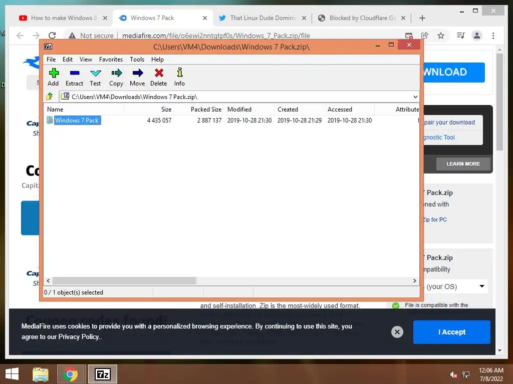Screen dimensions: 513x384
Task: Open Info for the selected item
Action: [179, 77]
